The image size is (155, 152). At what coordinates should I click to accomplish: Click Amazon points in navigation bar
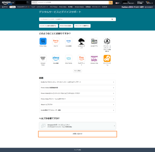click(23, 7)
